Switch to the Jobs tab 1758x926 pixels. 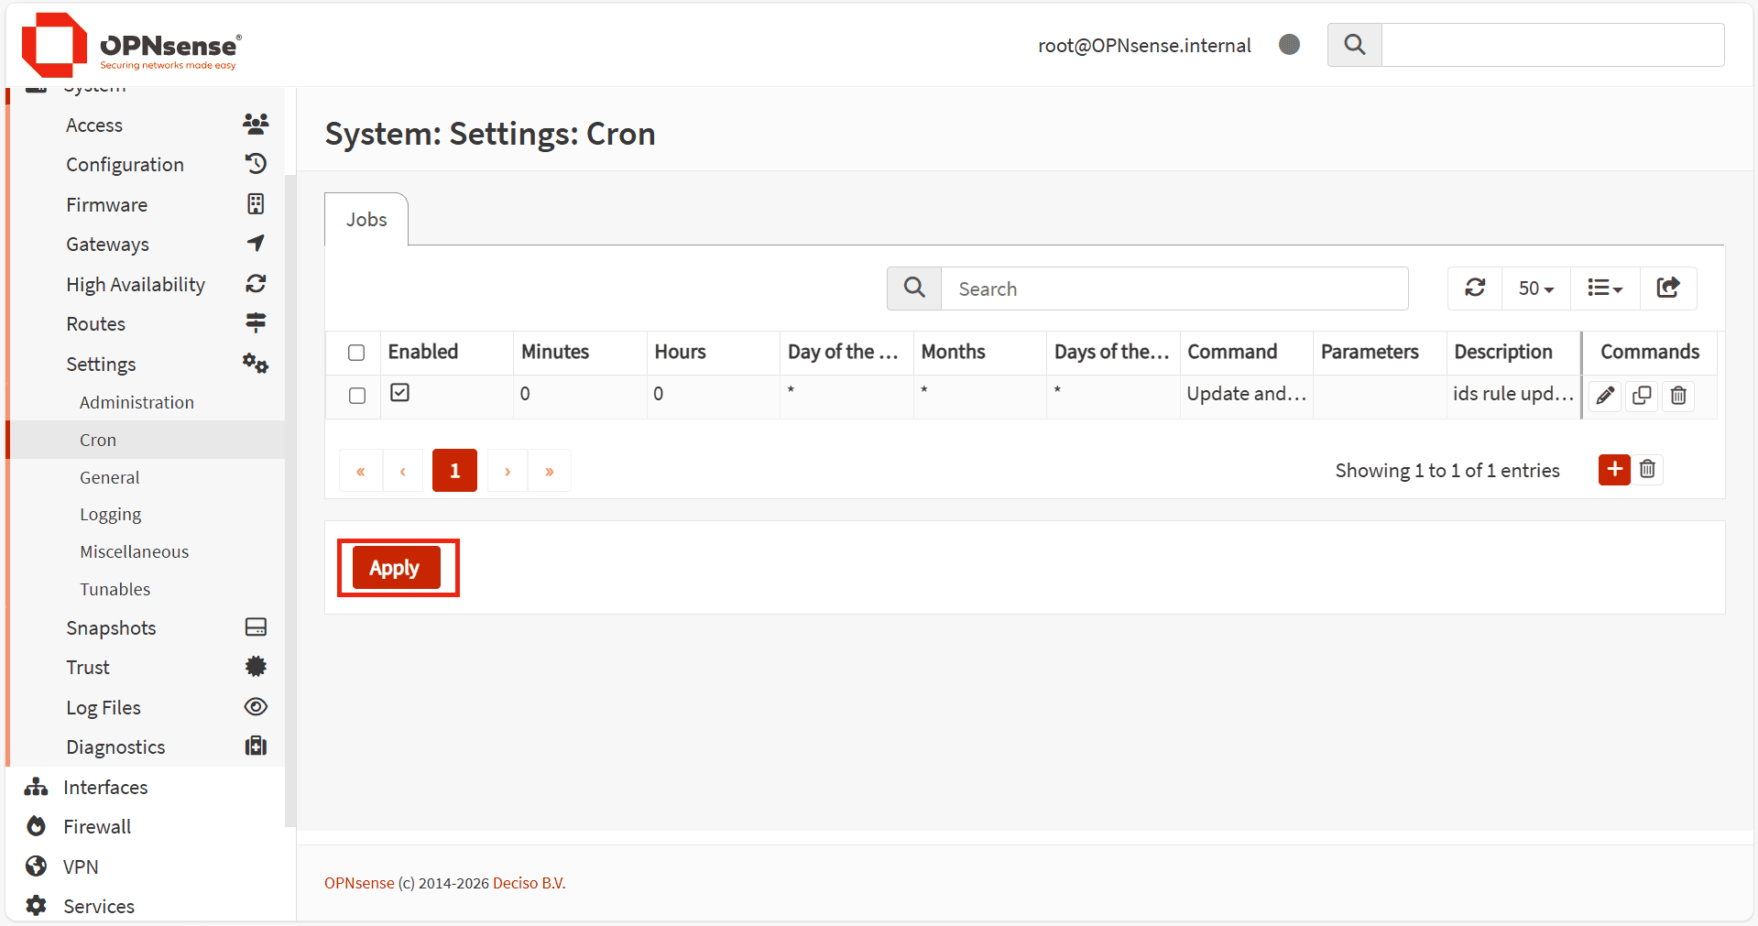click(366, 220)
